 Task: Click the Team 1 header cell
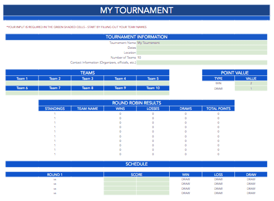[22, 78]
